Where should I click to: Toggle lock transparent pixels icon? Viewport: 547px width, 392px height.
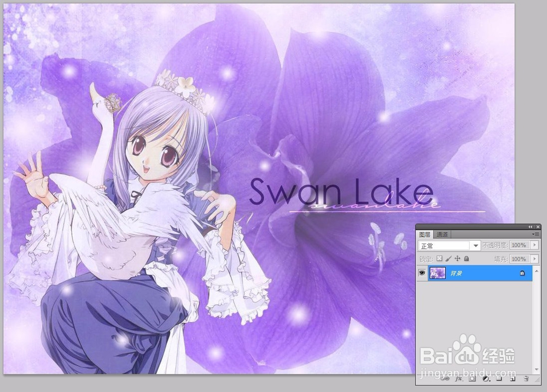(440, 259)
